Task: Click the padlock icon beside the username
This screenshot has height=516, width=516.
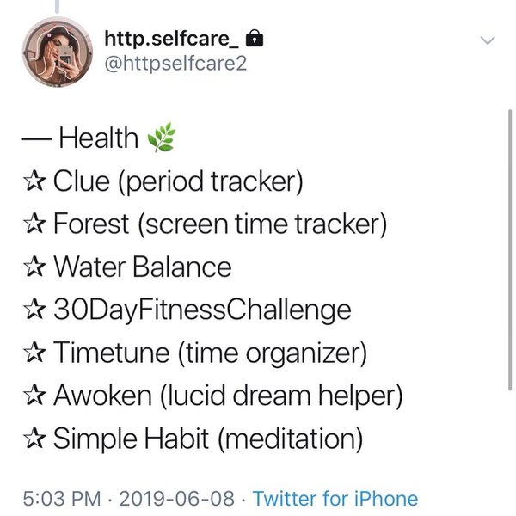Action: click(x=255, y=38)
